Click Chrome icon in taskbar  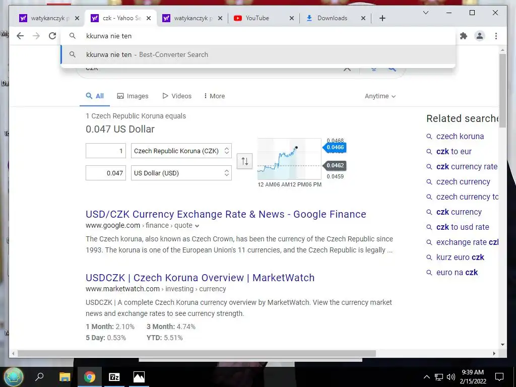click(89, 377)
